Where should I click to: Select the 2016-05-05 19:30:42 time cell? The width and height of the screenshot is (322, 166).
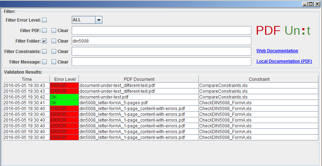point(26,97)
